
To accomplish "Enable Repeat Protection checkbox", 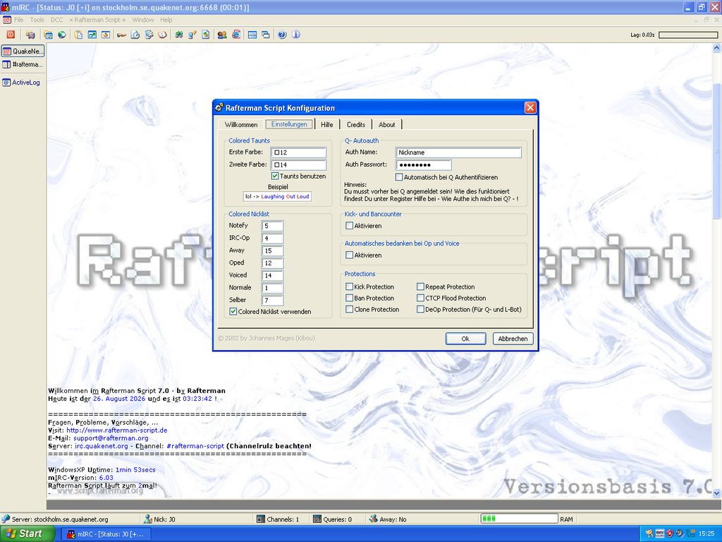I will click(420, 287).
